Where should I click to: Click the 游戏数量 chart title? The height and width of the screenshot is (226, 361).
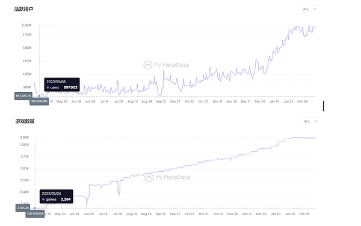pos(25,121)
